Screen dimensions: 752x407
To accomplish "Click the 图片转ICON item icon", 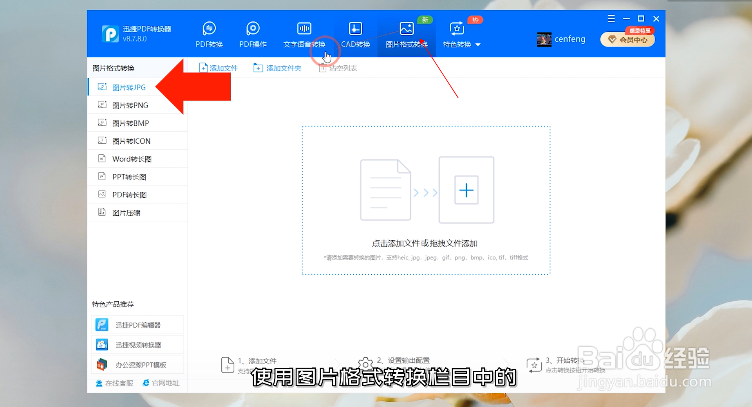I will [102, 140].
